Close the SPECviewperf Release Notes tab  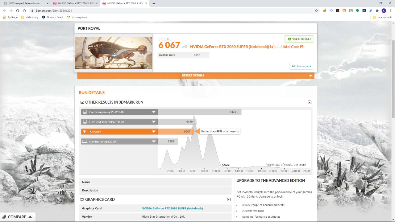(x=48, y=3)
